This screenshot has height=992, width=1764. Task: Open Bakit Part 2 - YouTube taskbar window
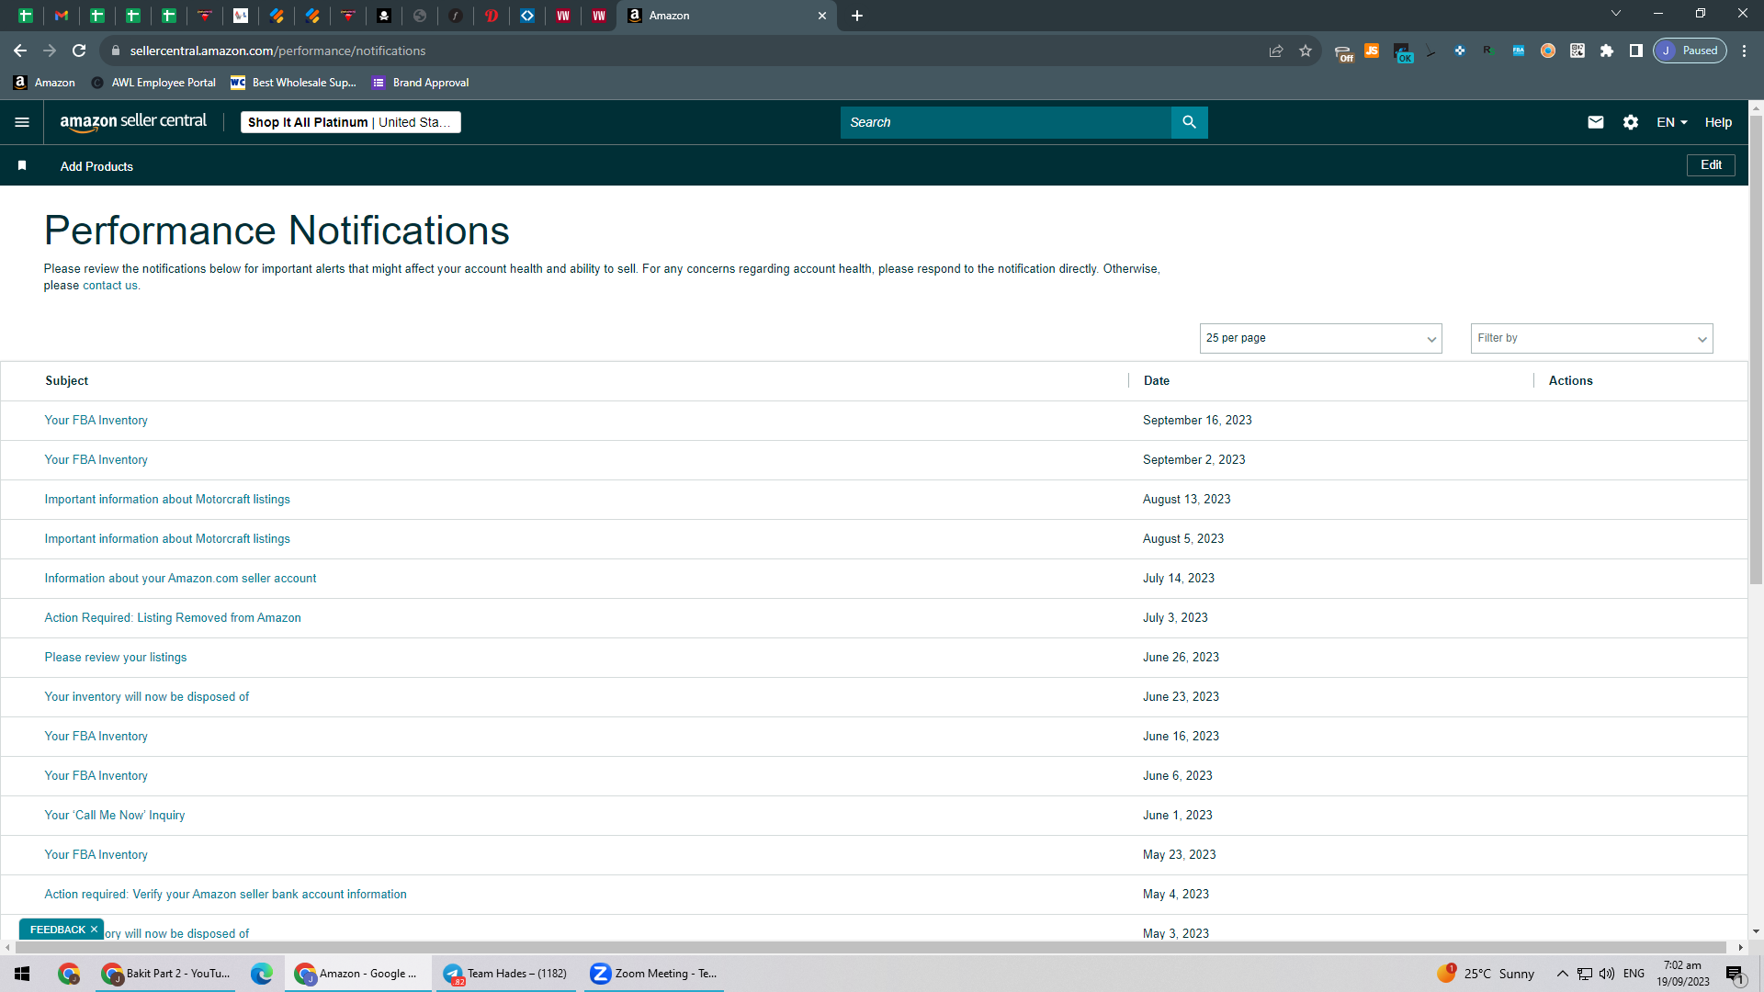[166, 974]
